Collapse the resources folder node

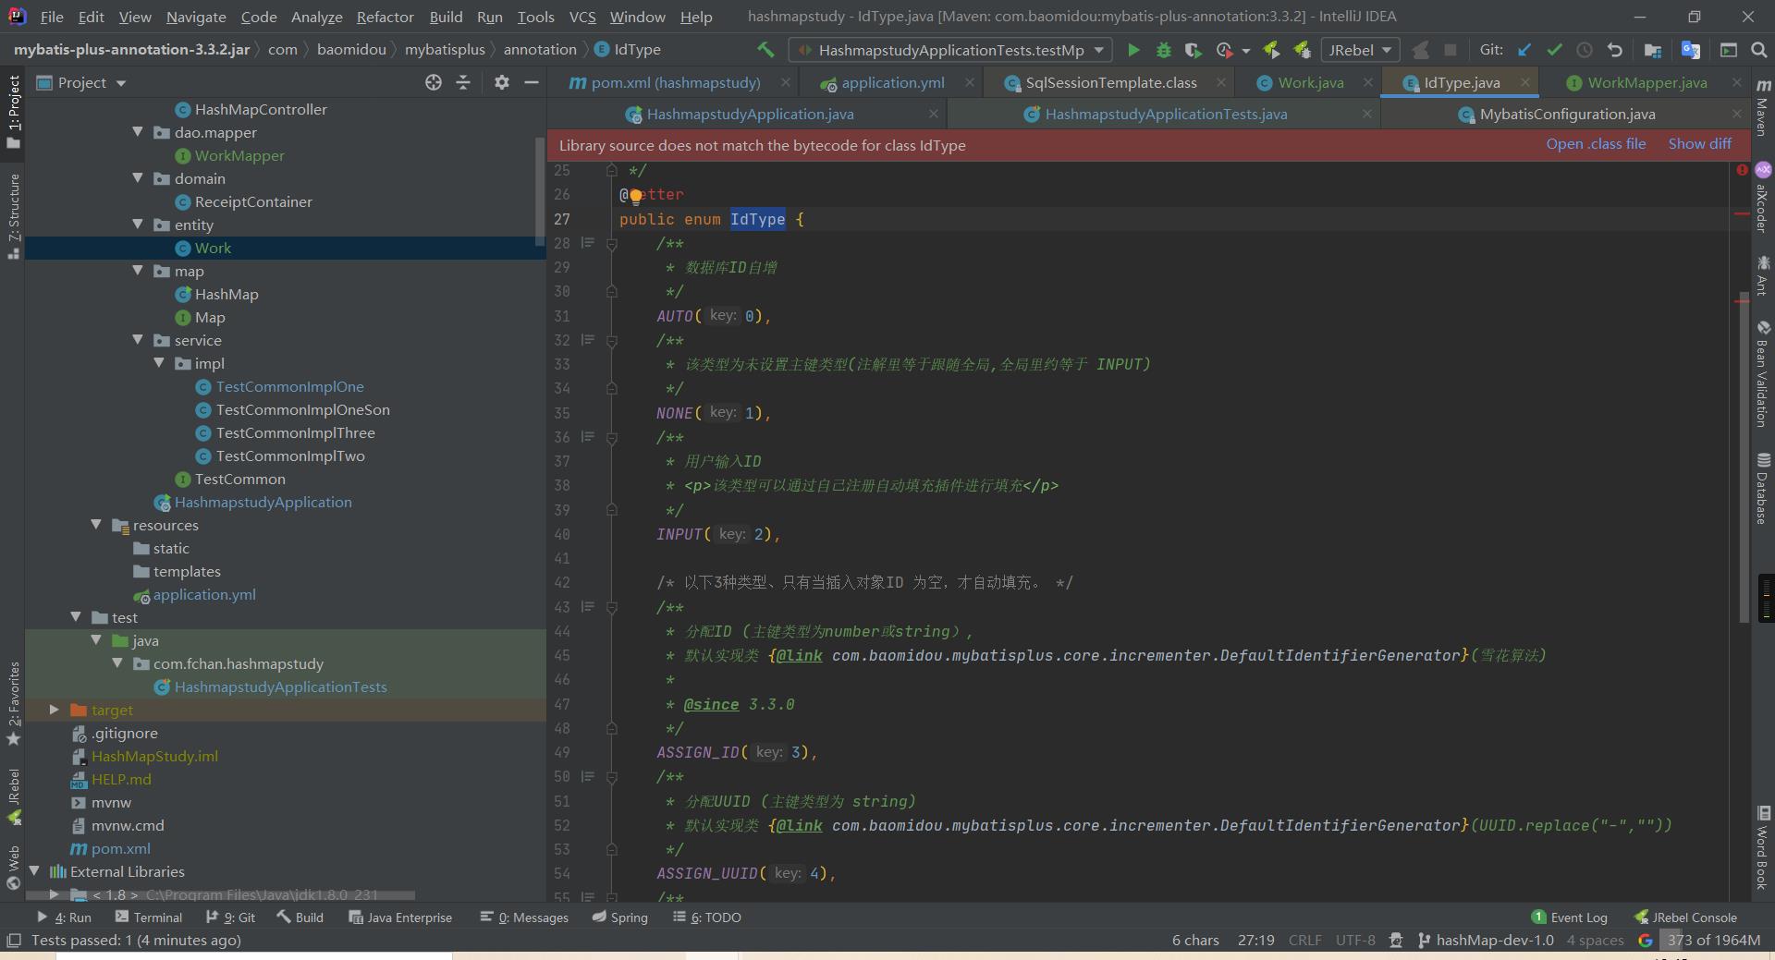96,525
